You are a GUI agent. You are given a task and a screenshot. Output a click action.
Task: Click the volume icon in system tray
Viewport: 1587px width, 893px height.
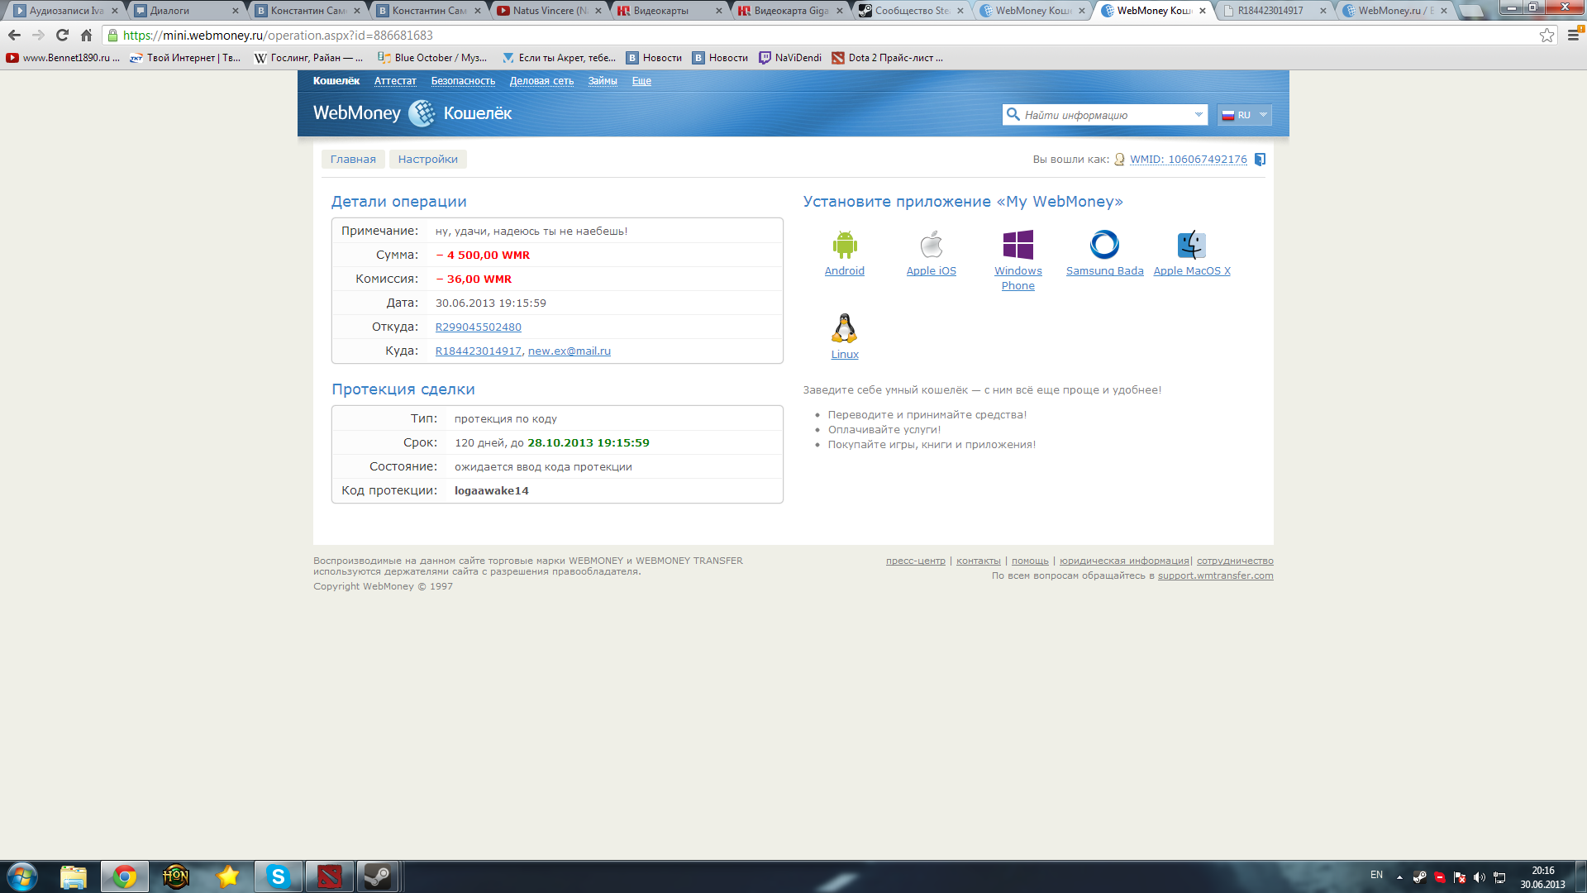click(1479, 877)
